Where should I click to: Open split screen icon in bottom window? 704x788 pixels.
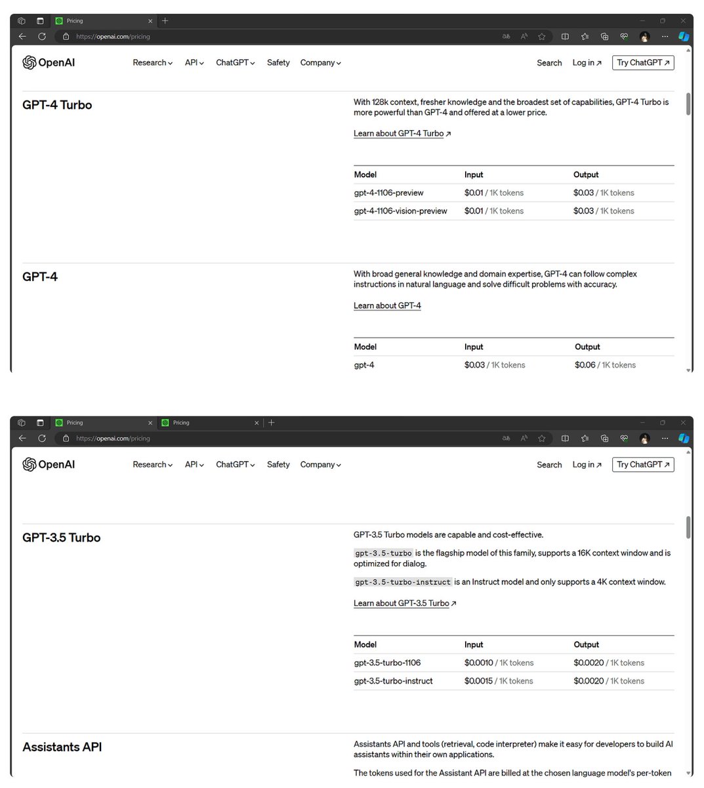(565, 439)
